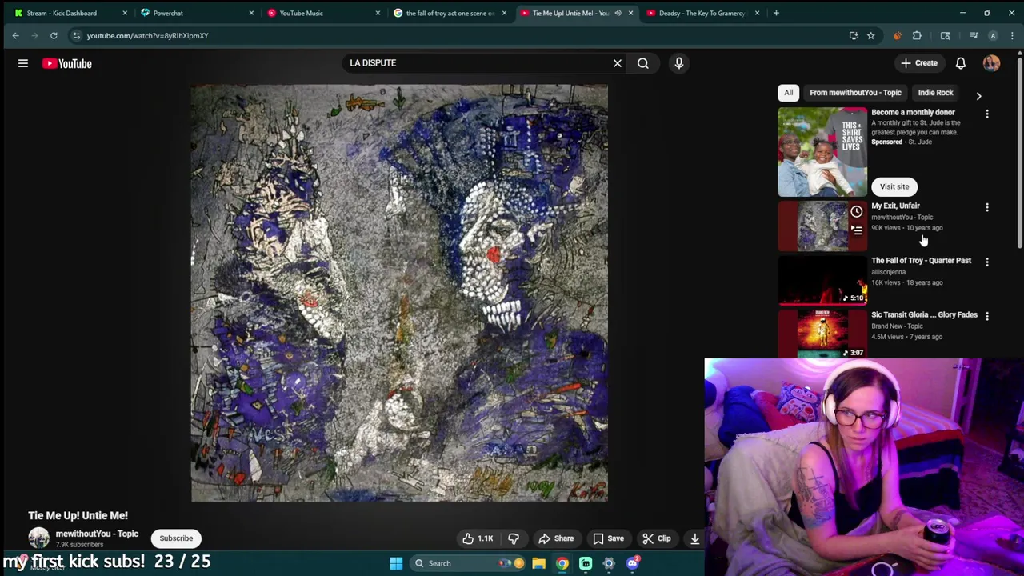The width and height of the screenshot is (1024, 576).
Task: Open a new browser tab
Action: pyautogui.click(x=776, y=13)
